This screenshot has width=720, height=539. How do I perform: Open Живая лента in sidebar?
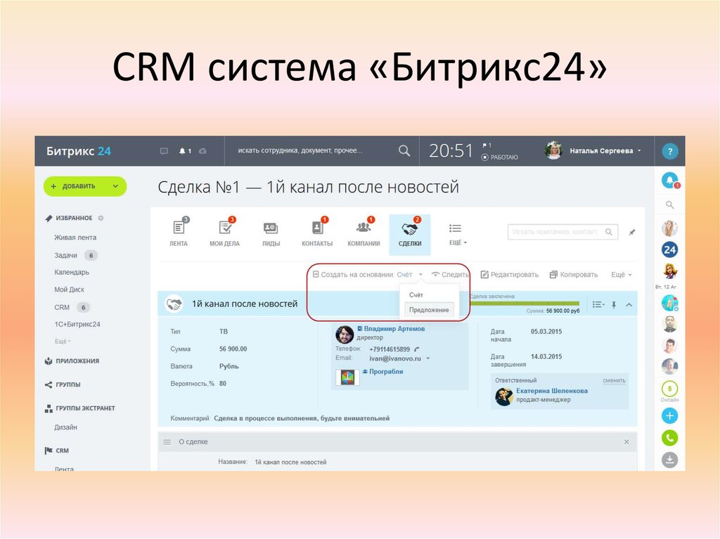pos(75,238)
